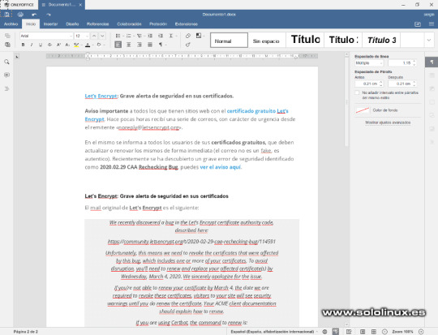The height and width of the screenshot is (335, 438).
Task: Click 'Mostrar ajustes avanzados' link
Action: [x=388, y=122]
